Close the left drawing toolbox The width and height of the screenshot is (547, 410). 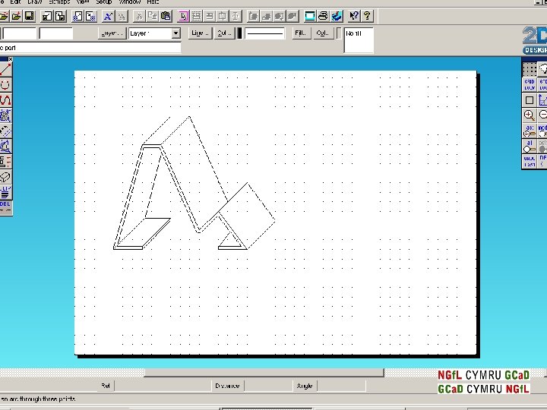(x=10, y=59)
